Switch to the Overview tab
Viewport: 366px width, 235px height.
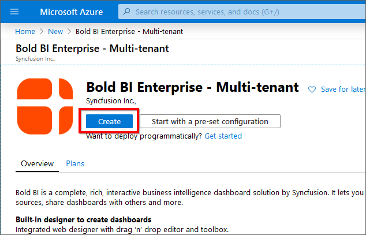pyautogui.click(x=38, y=164)
